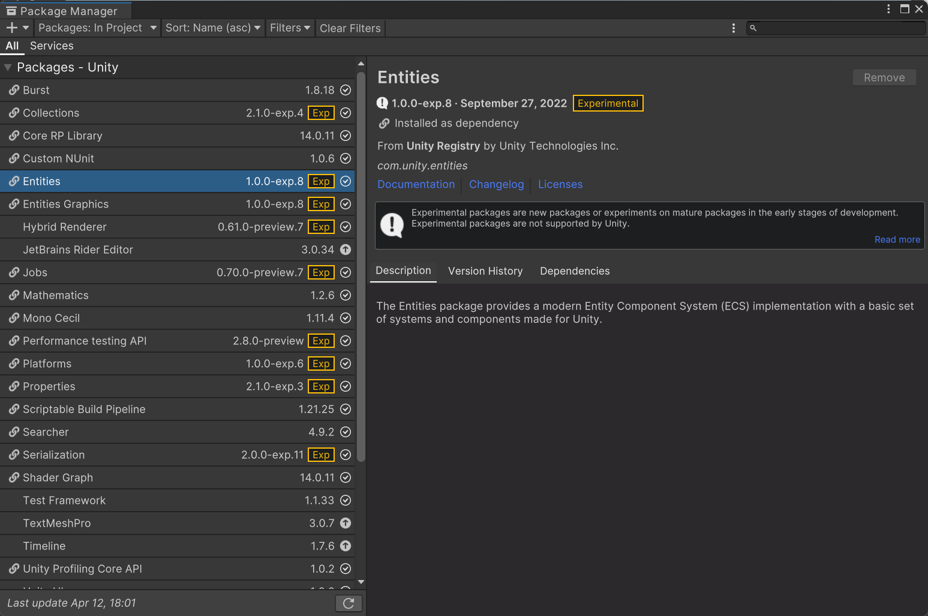Image resolution: width=928 pixels, height=616 pixels.
Task: Click the com.unity.entities package name
Action: tap(422, 166)
